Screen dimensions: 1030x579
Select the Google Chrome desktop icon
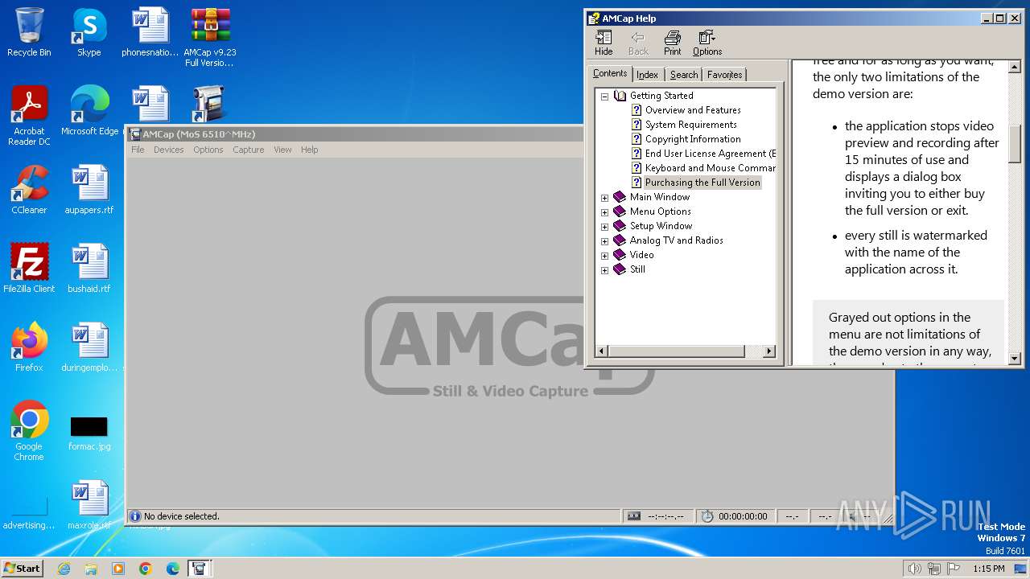pyautogui.click(x=29, y=431)
